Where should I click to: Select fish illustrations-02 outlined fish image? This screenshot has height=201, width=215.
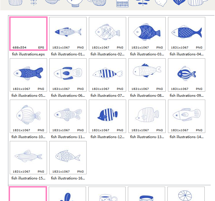(107, 34)
